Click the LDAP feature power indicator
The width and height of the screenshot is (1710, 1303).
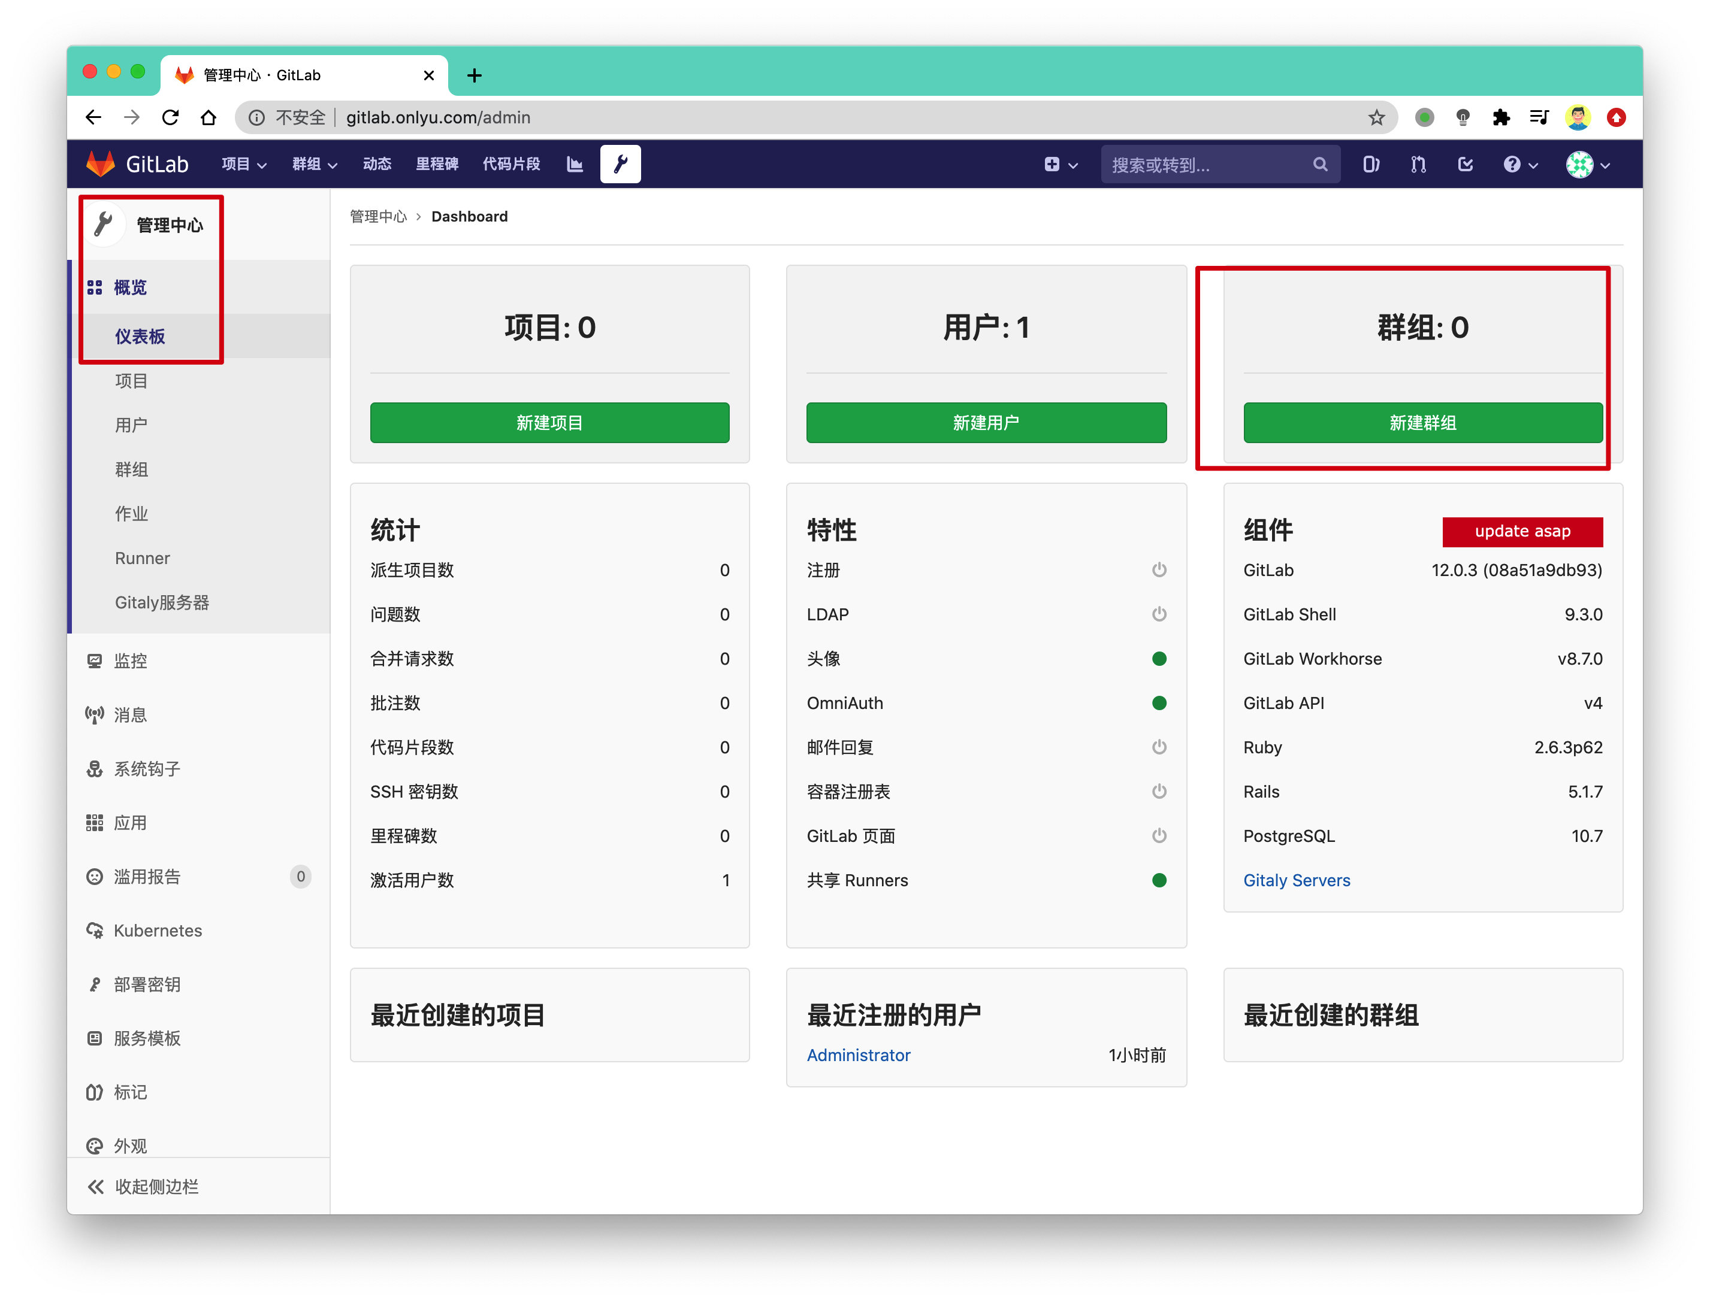1159,614
